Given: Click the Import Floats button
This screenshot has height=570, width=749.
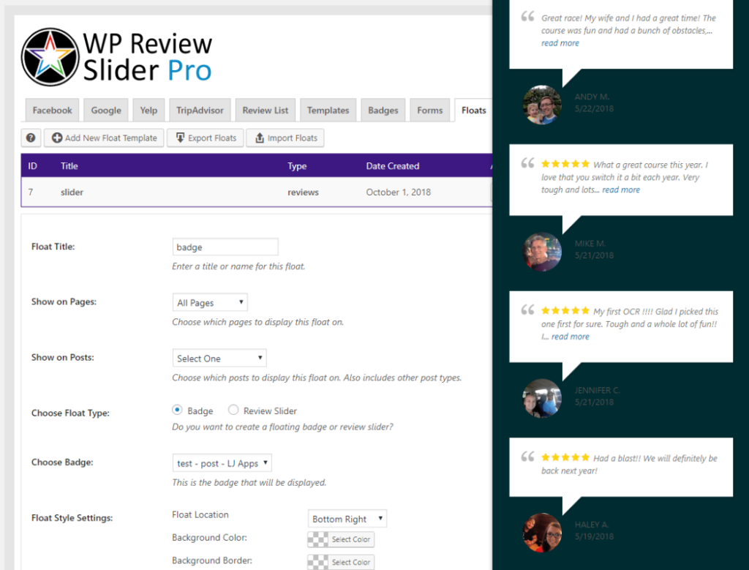Looking at the screenshot, I should click(x=285, y=138).
